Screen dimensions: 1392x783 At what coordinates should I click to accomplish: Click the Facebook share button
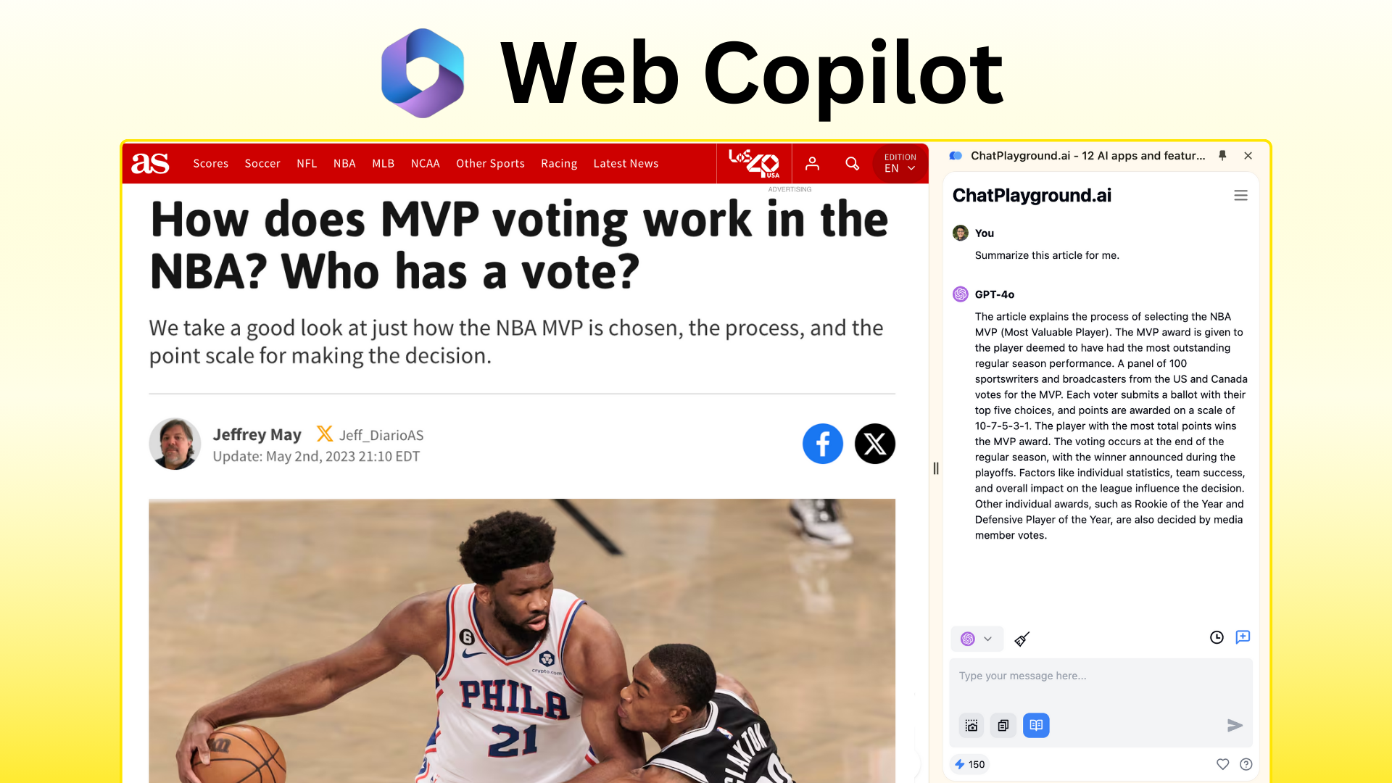[822, 444]
